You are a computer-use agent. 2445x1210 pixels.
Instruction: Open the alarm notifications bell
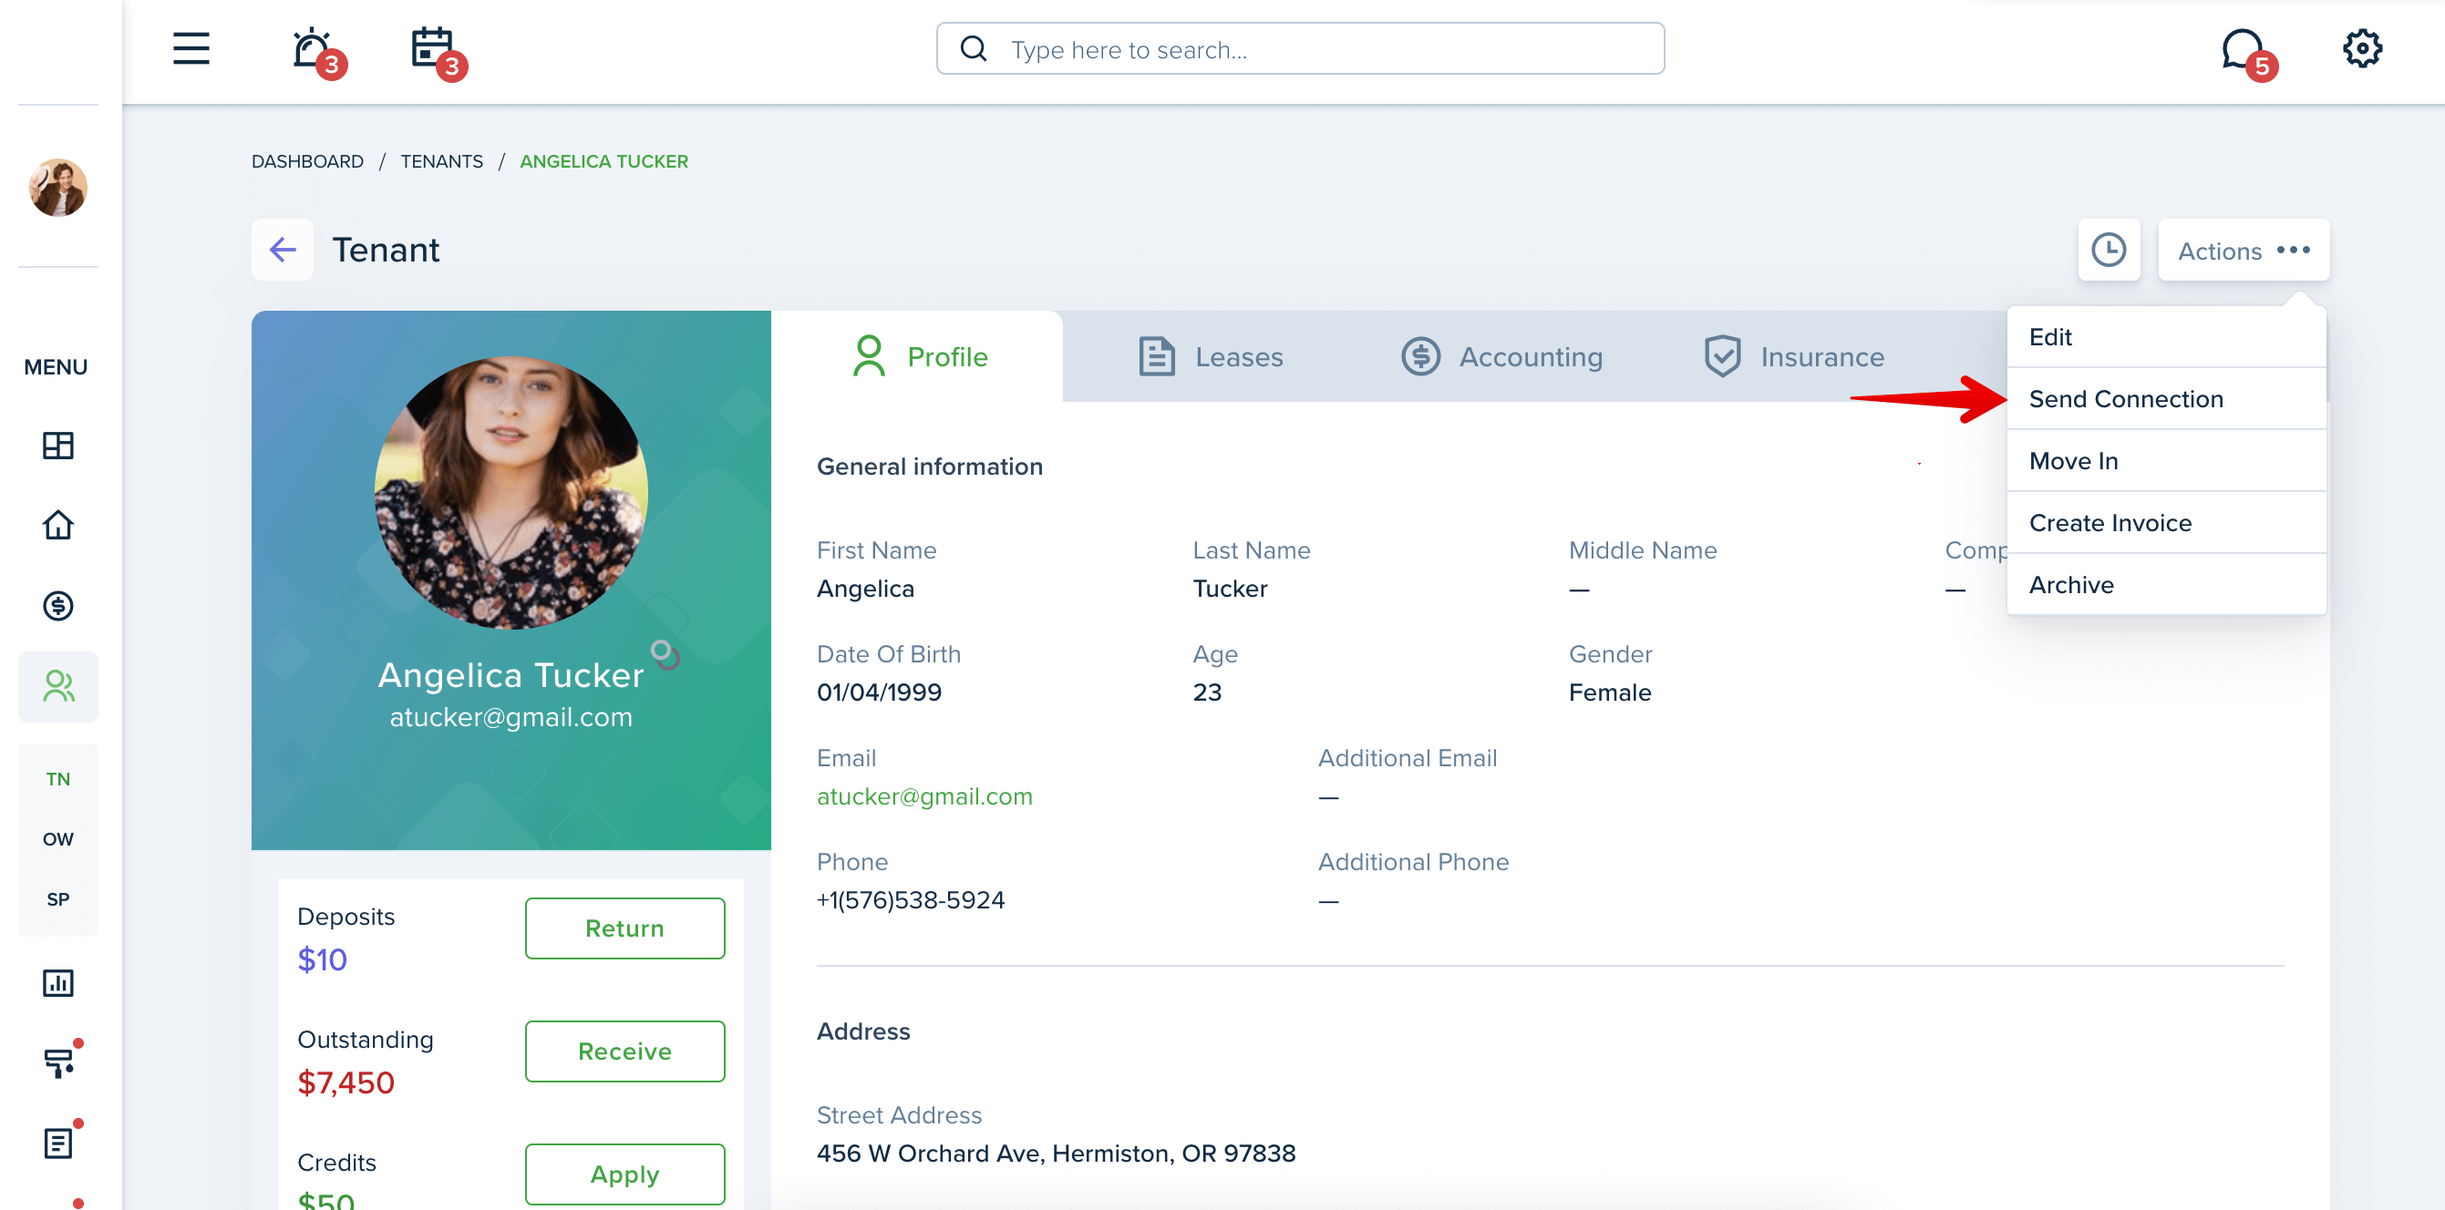[317, 51]
